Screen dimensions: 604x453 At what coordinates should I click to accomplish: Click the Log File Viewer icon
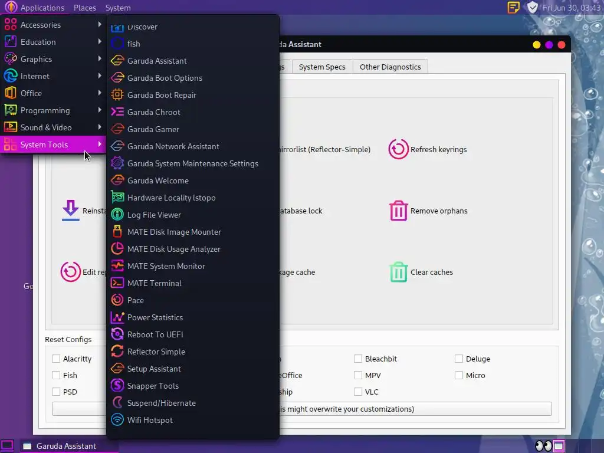click(117, 215)
